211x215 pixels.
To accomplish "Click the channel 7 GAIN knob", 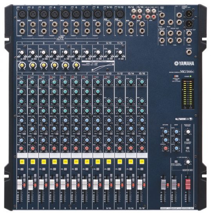I will click(x=87, y=52).
